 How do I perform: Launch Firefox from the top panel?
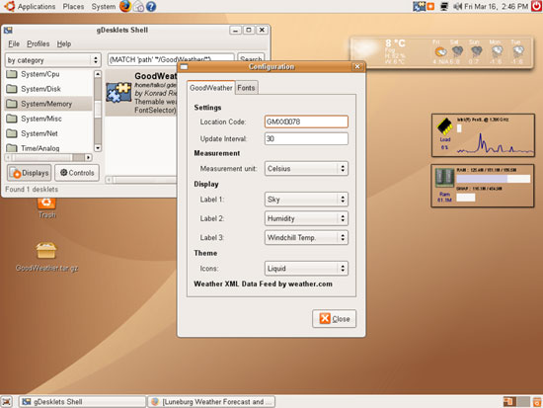pyautogui.click(x=125, y=6)
